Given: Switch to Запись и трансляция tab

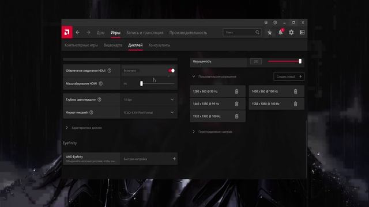Looking at the screenshot, I should pos(145,33).
